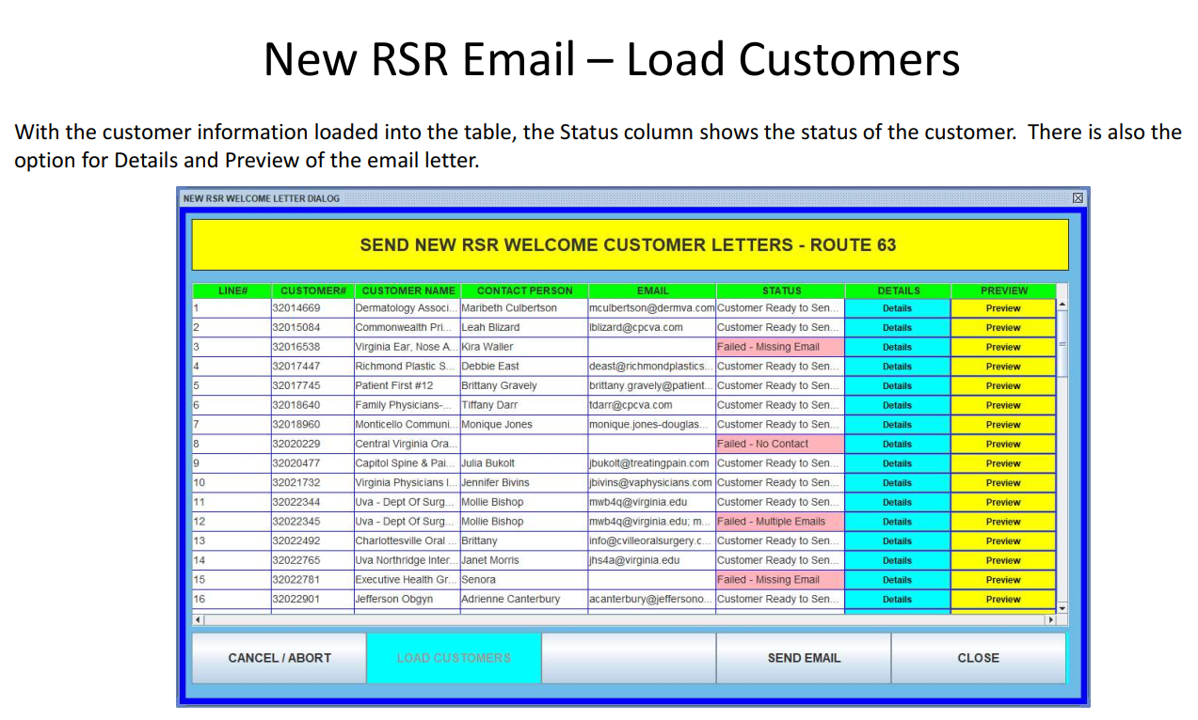This screenshot has width=1198, height=720.
Task: Select contact Jennifer Bivins
Action: 524,483
